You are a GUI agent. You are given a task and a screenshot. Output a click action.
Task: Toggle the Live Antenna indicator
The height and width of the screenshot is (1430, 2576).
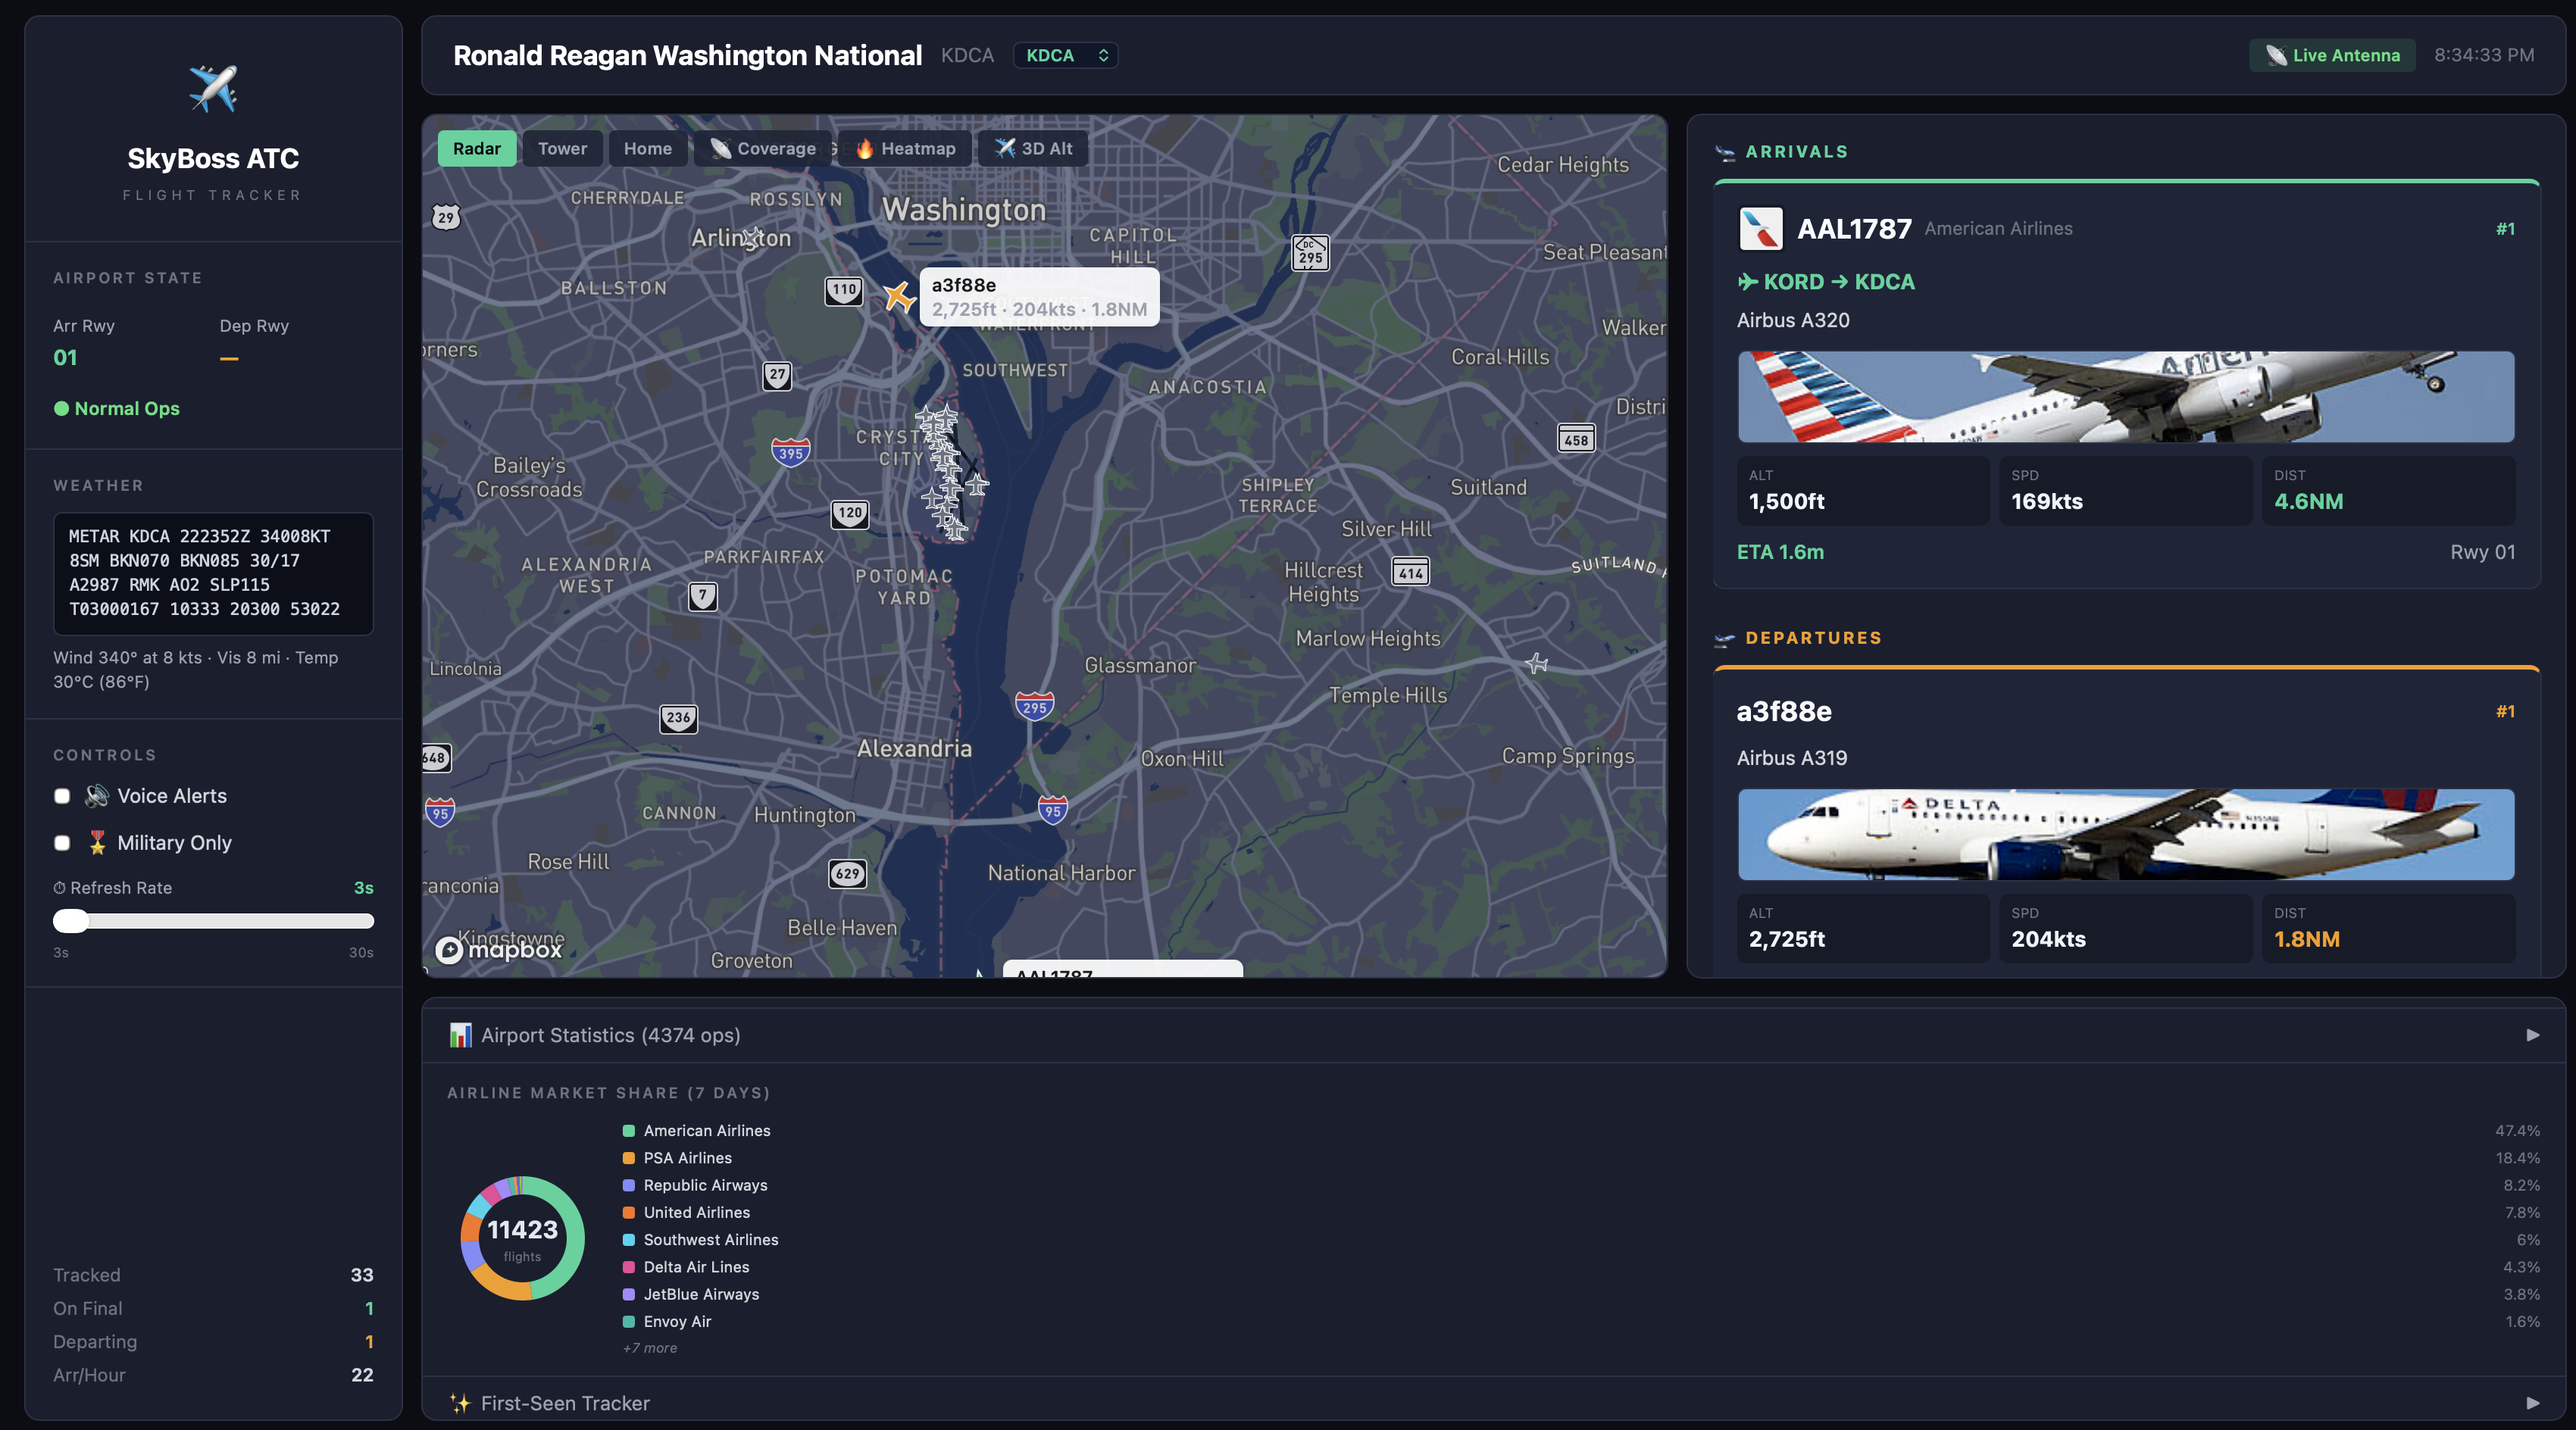(2332, 55)
